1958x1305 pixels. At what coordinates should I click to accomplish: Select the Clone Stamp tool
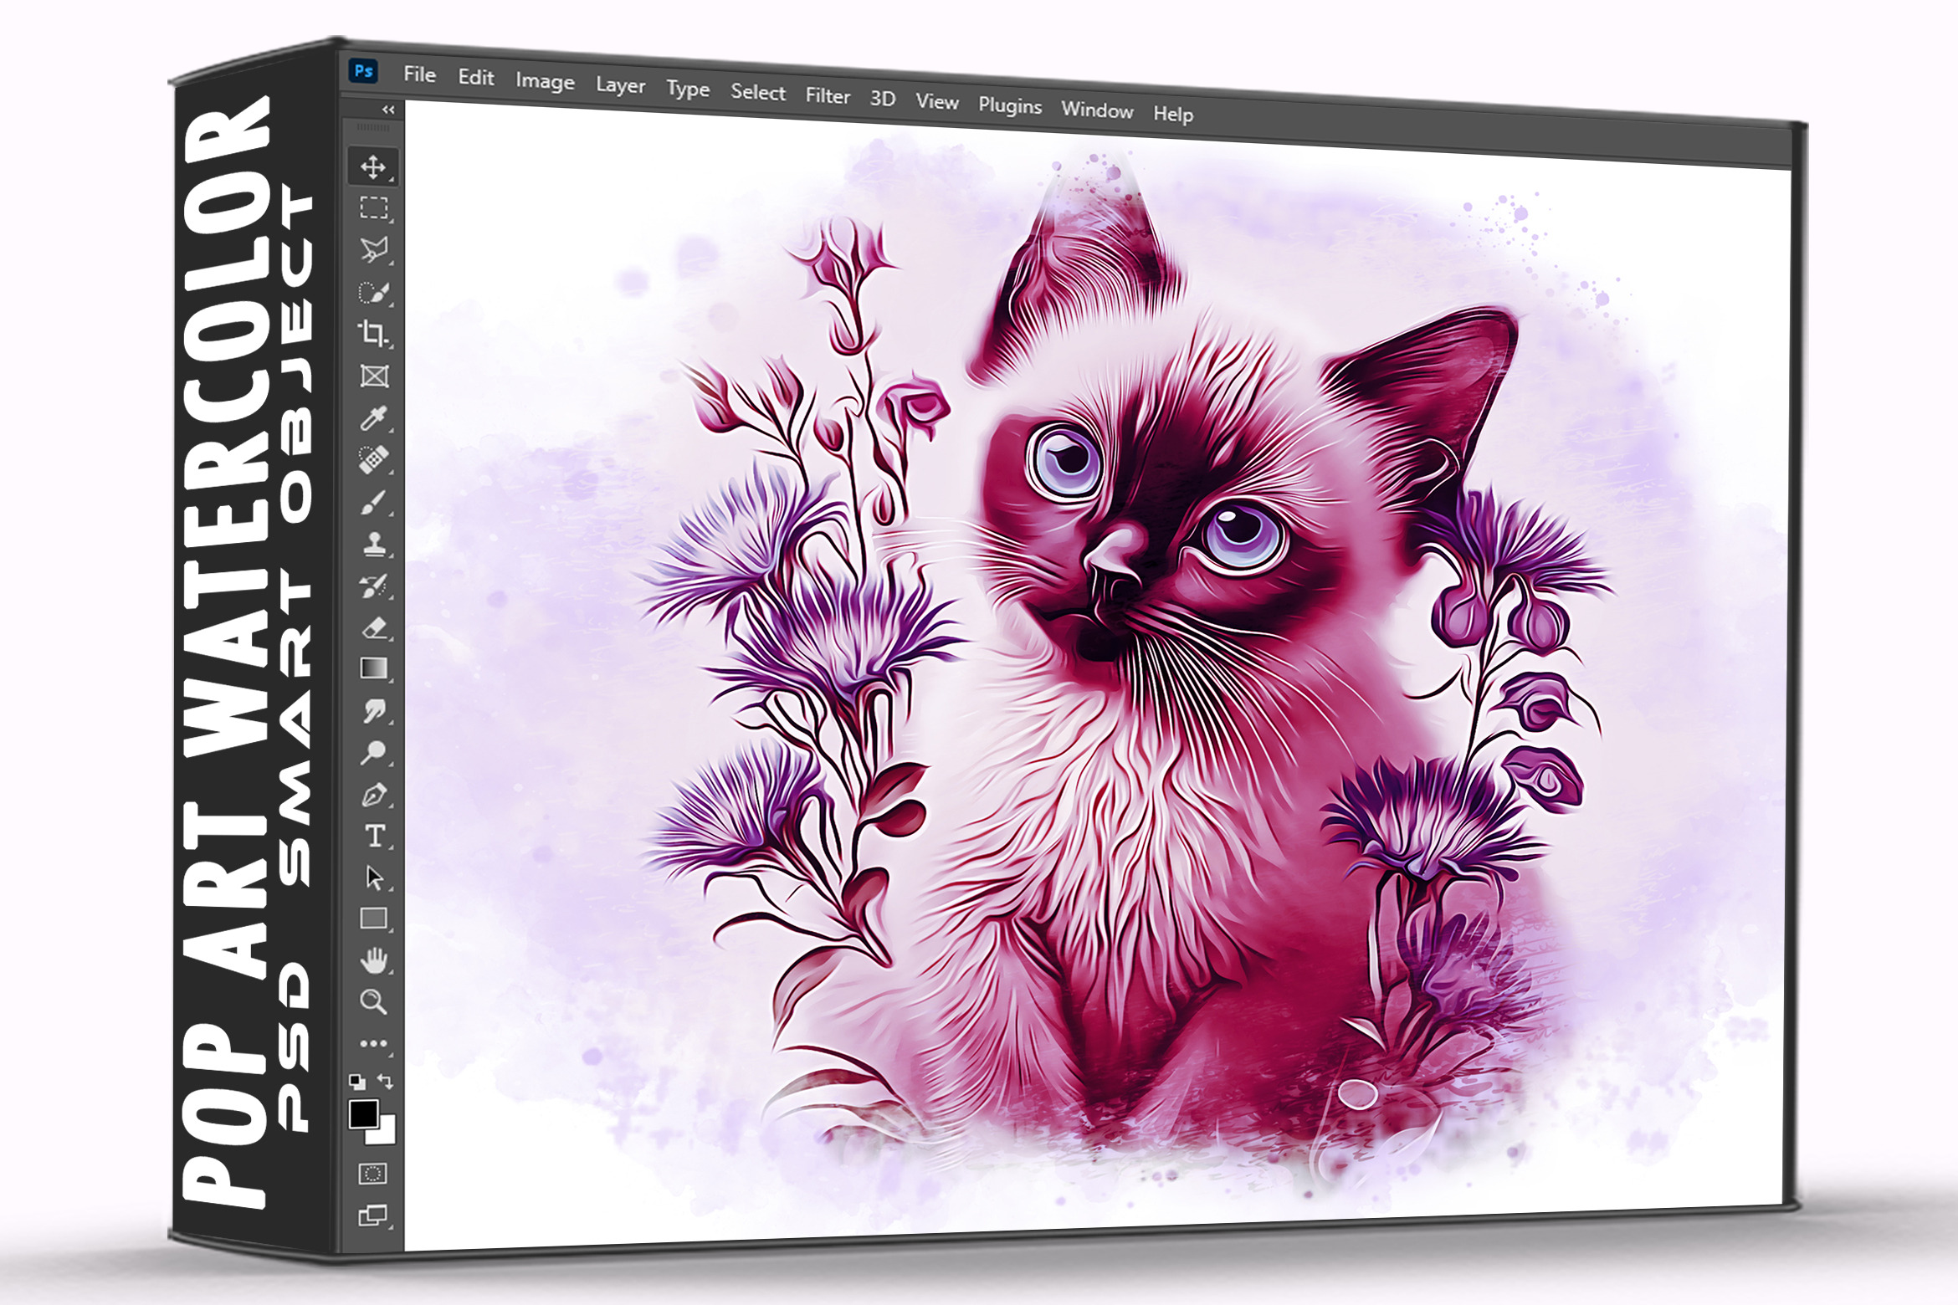tap(373, 544)
